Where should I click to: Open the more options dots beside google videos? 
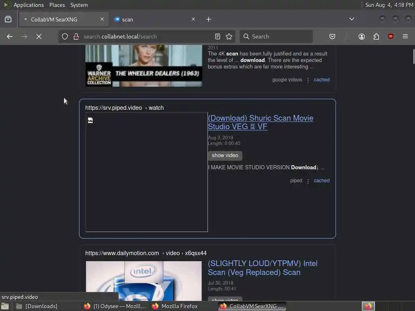308,80
